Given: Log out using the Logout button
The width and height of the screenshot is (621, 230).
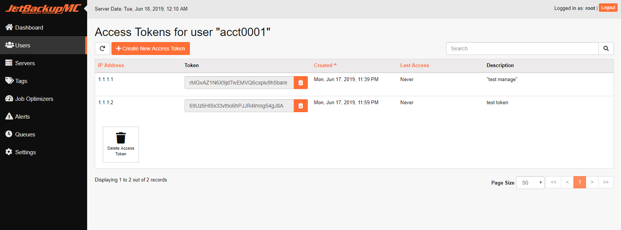Looking at the screenshot, I should point(608,8).
